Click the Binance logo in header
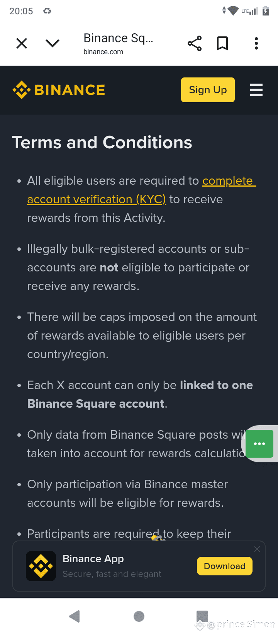The width and height of the screenshot is (278, 635). click(59, 90)
